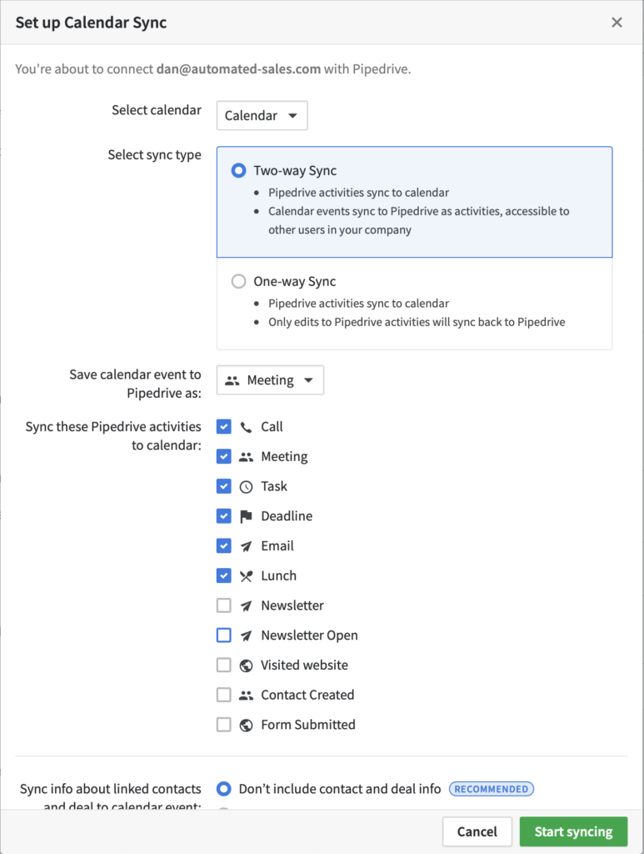Click the paper plane icon beside Newsletter Open
This screenshot has width=644, height=854.
246,635
